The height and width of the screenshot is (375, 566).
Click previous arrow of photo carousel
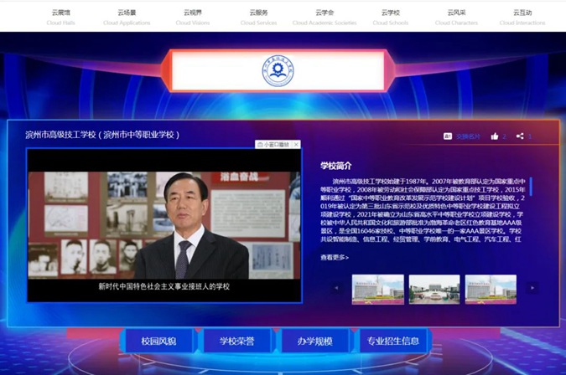click(337, 288)
